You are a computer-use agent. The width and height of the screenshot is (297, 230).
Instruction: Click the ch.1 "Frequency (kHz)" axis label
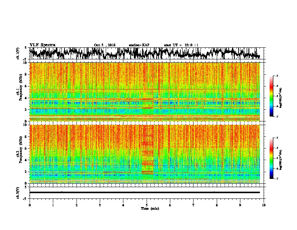point(21,87)
